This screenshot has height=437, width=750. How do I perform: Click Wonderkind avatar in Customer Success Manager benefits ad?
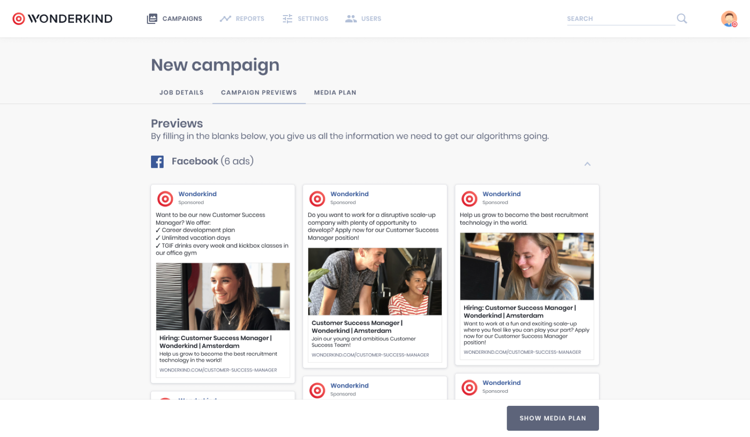165,199
